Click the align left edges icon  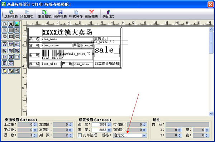pos(5,51)
